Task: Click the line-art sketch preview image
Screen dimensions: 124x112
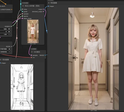Action: [22, 87]
